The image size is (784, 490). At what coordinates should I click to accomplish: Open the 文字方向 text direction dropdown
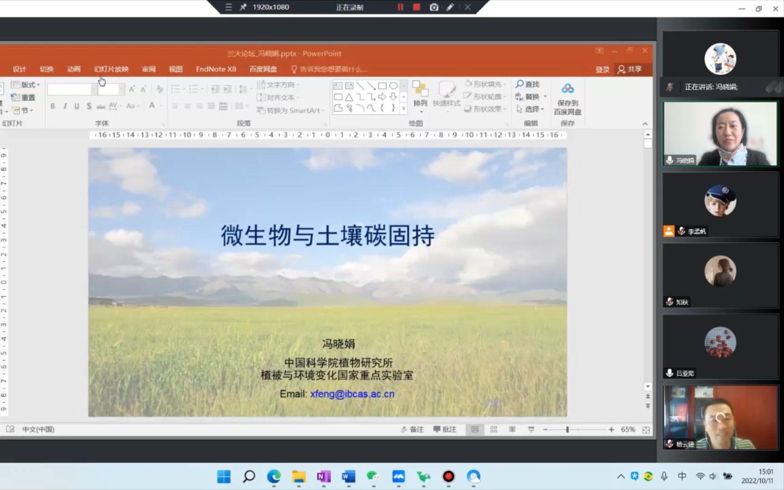pos(278,85)
